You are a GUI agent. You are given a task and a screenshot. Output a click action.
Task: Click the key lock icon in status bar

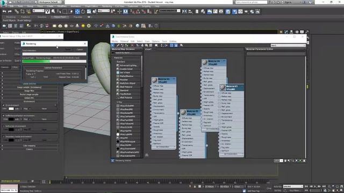pyautogui.click(x=195, y=187)
